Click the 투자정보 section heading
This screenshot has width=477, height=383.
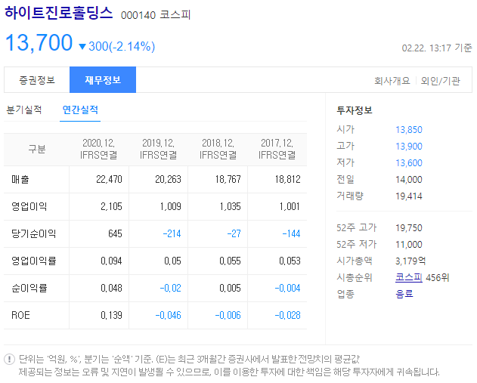pyautogui.click(x=355, y=110)
